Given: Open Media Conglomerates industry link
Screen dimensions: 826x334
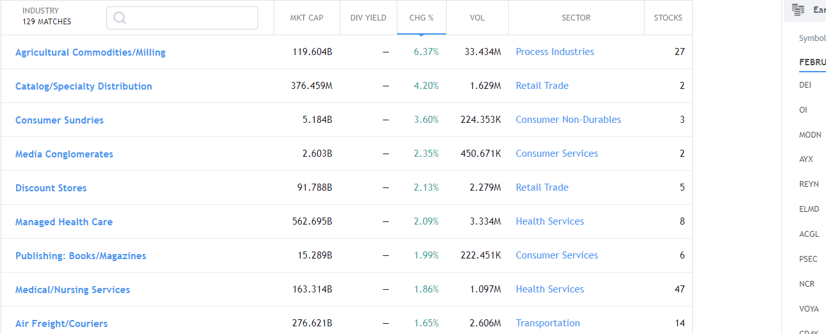Looking at the screenshot, I should pyautogui.click(x=64, y=154).
